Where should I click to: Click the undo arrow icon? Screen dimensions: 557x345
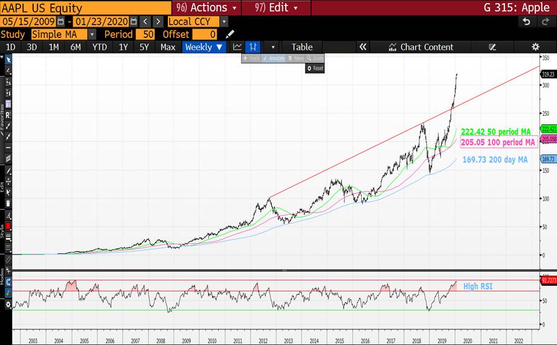tap(526, 22)
